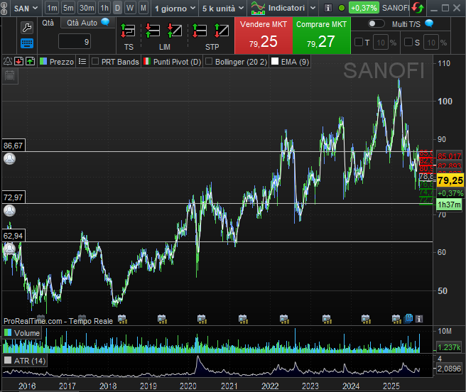Select the STP stop order icons
Viewport: 466px width, 392px height.
tap(212, 31)
